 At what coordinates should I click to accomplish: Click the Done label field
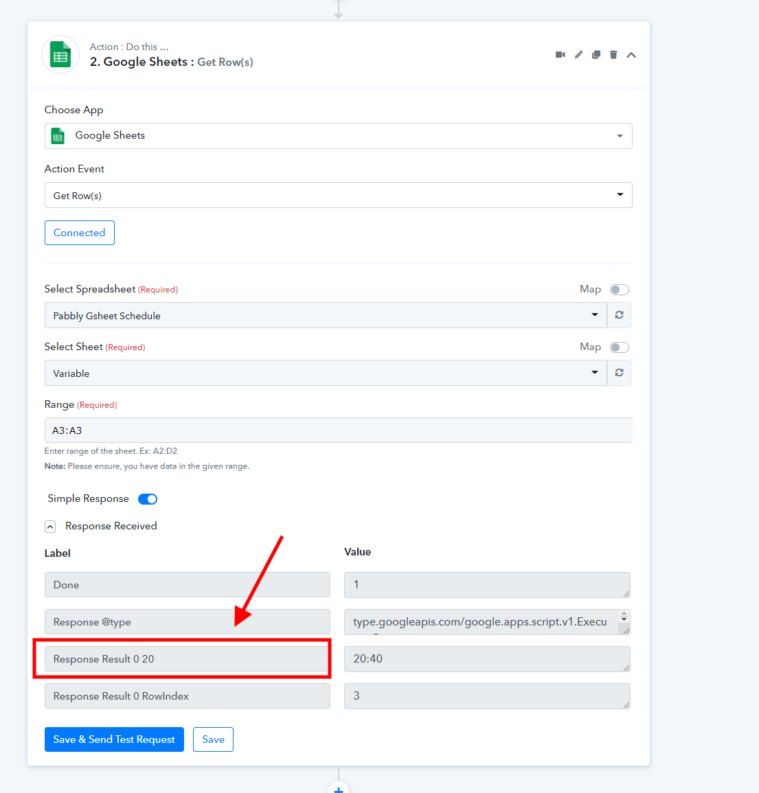click(188, 585)
